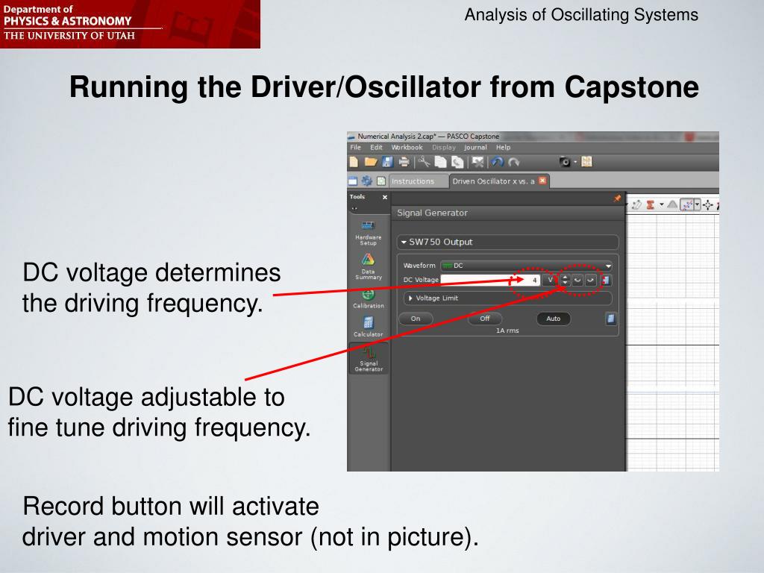This screenshot has height=573, width=764.
Task: Open the Journal menu
Action: (x=475, y=147)
